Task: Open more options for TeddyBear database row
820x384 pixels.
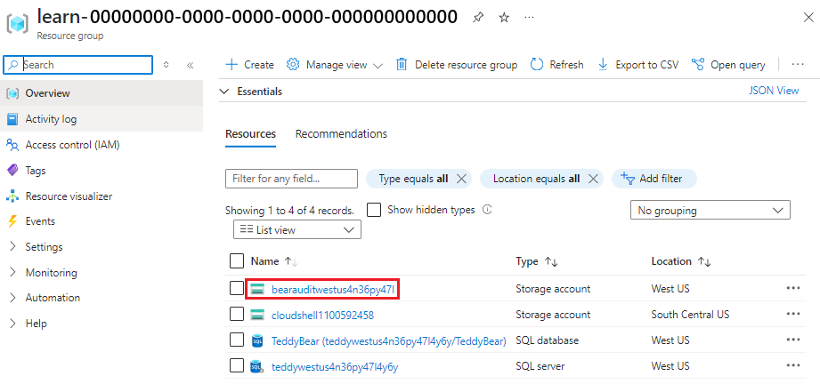Action: 792,340
